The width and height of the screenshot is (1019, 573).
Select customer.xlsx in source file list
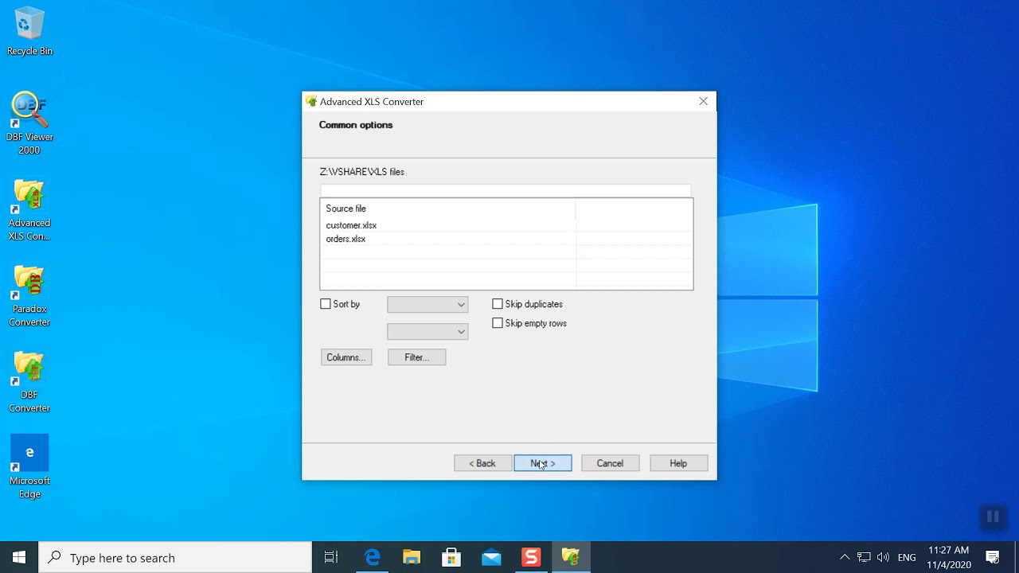tap(351, 225)
